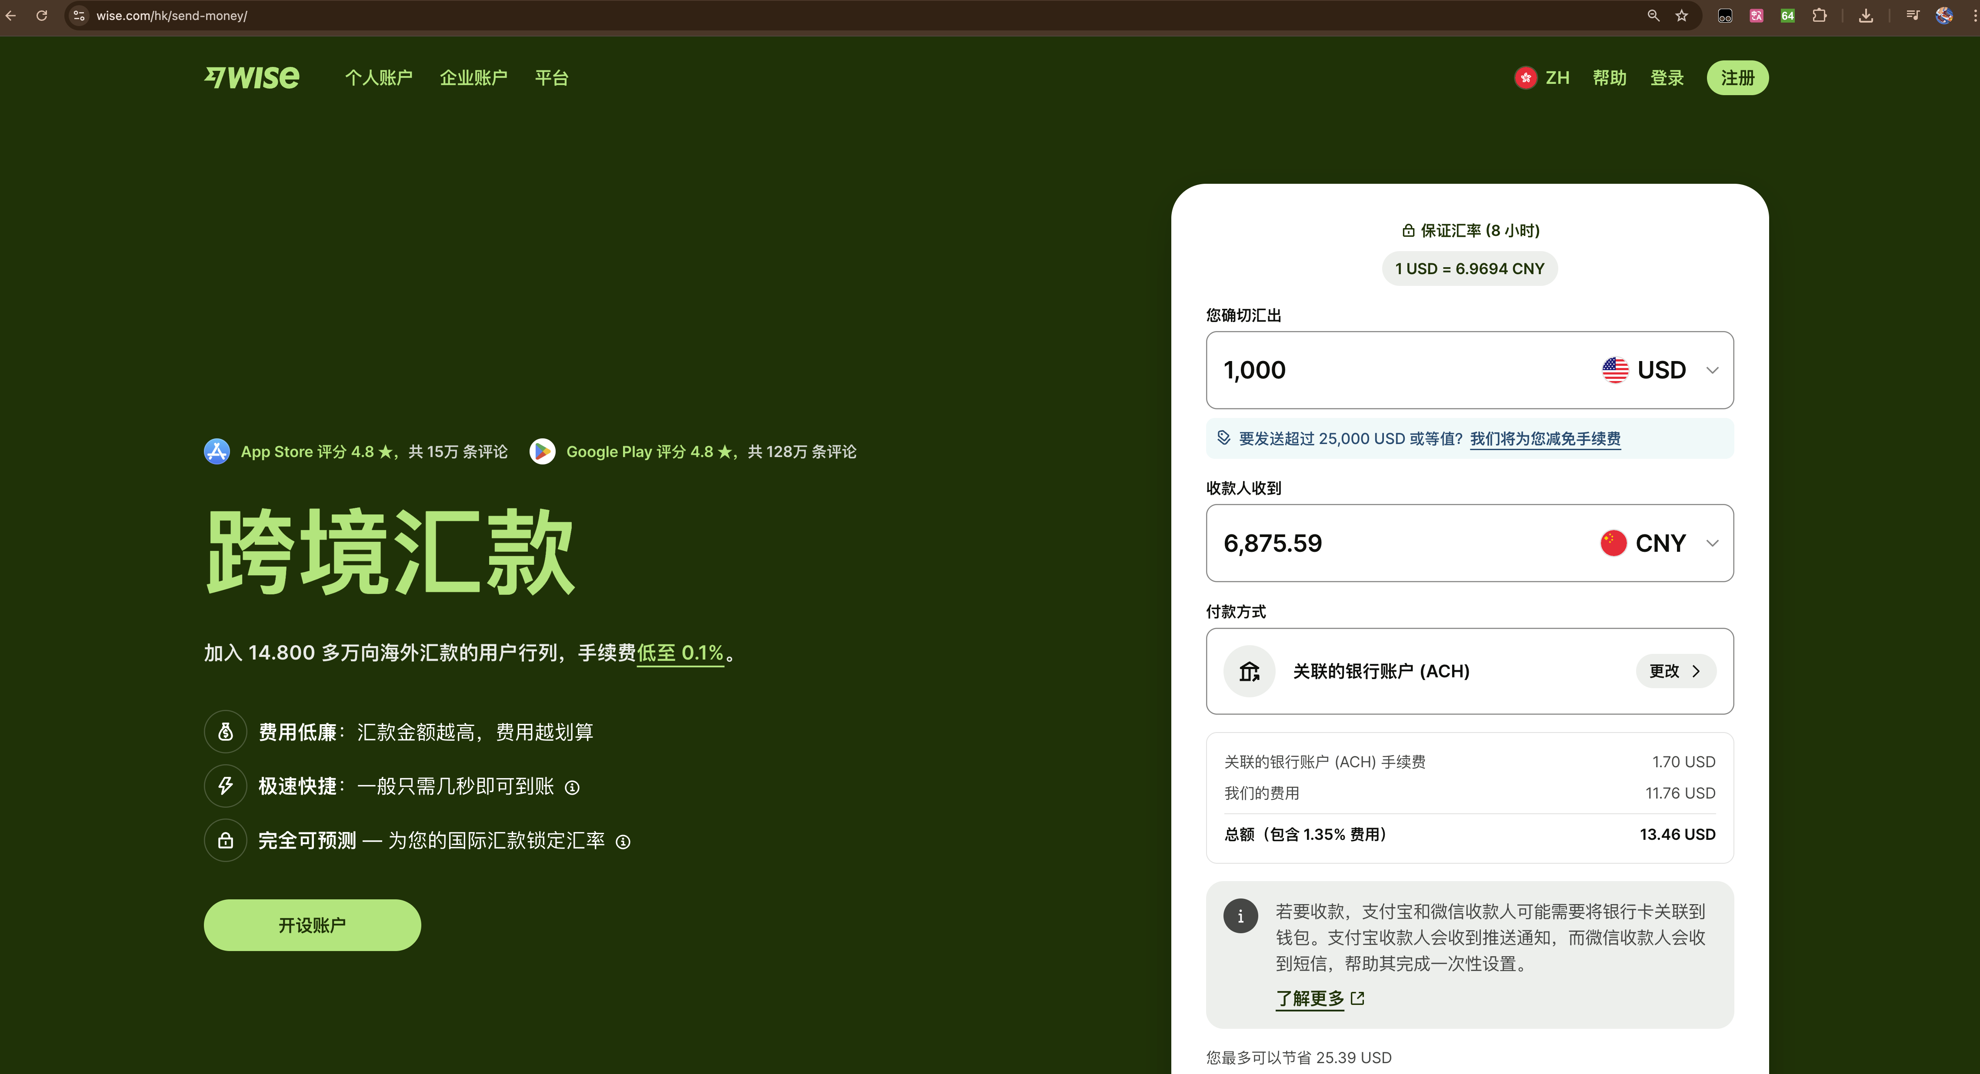
Task: Open the media control playlist icon
Action: point(1913,15)
